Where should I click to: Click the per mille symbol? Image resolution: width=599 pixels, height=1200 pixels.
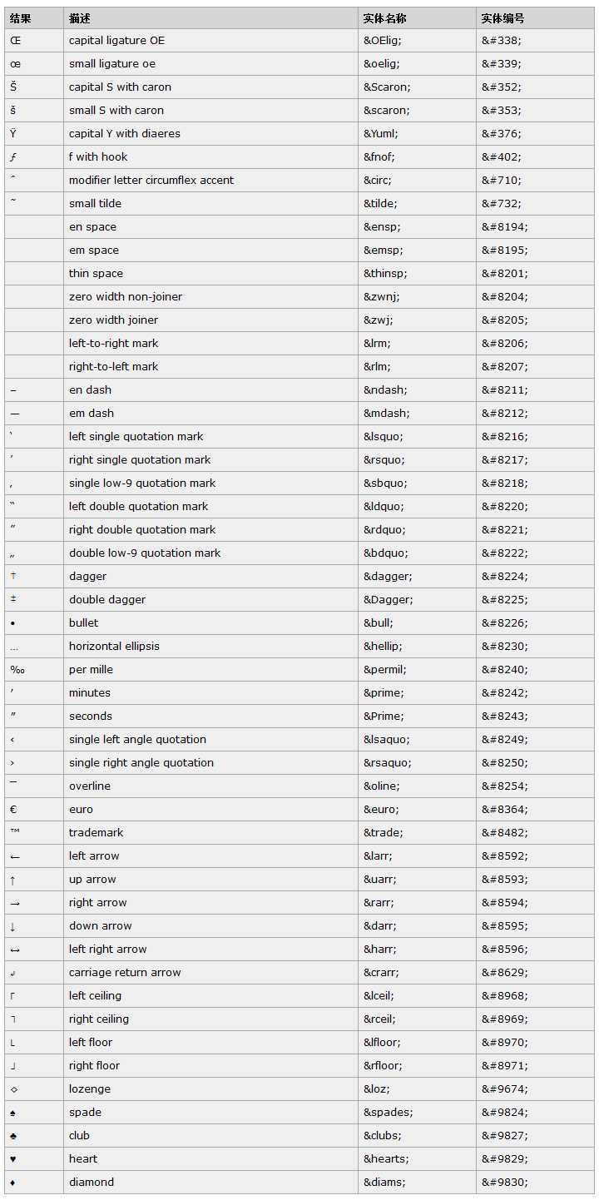pyautogui.click(x=17, y=670)
